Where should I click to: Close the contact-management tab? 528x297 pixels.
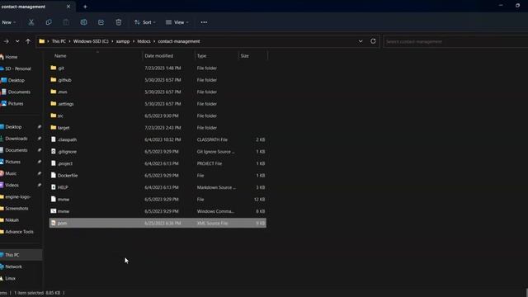tap(68, 7)
